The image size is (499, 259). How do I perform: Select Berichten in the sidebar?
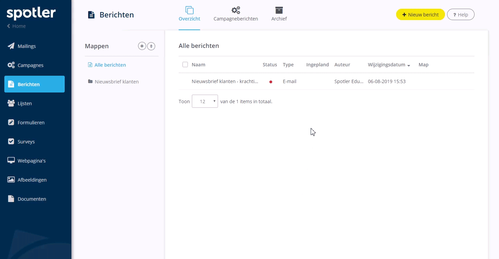[x=35, y=84]
